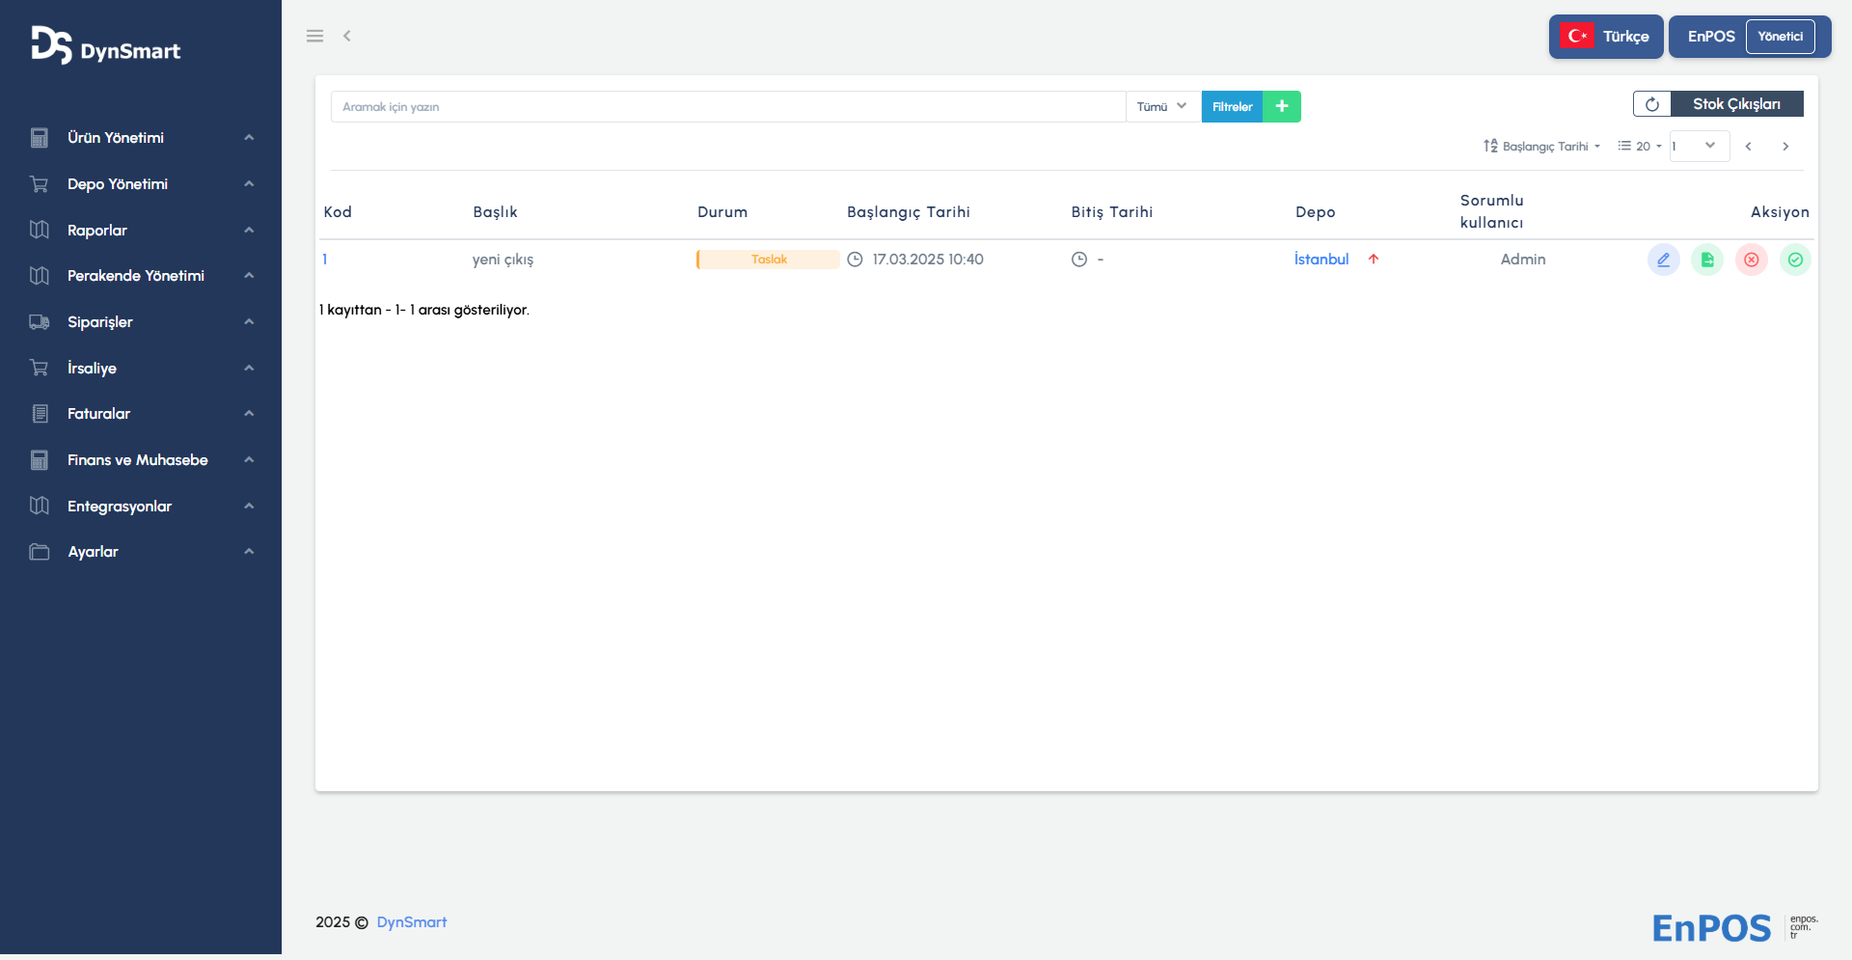
Task: Expand Ürün Yönetimi sidebar menu
Action: (141, 138)
